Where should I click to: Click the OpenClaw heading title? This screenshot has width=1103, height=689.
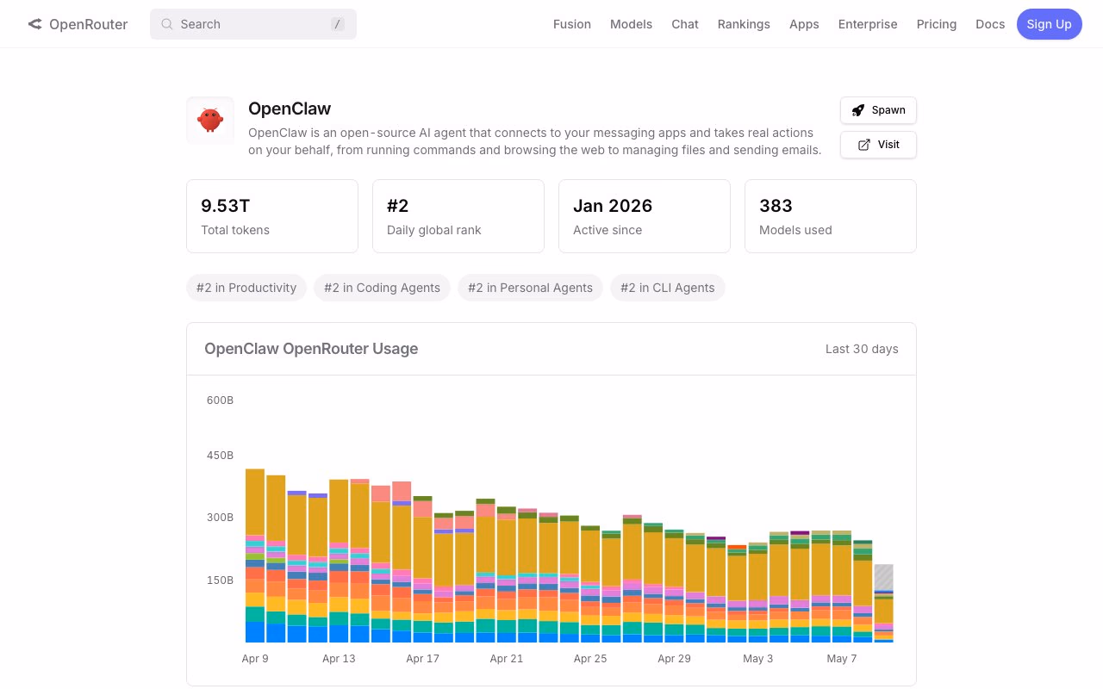pos(290,109)
